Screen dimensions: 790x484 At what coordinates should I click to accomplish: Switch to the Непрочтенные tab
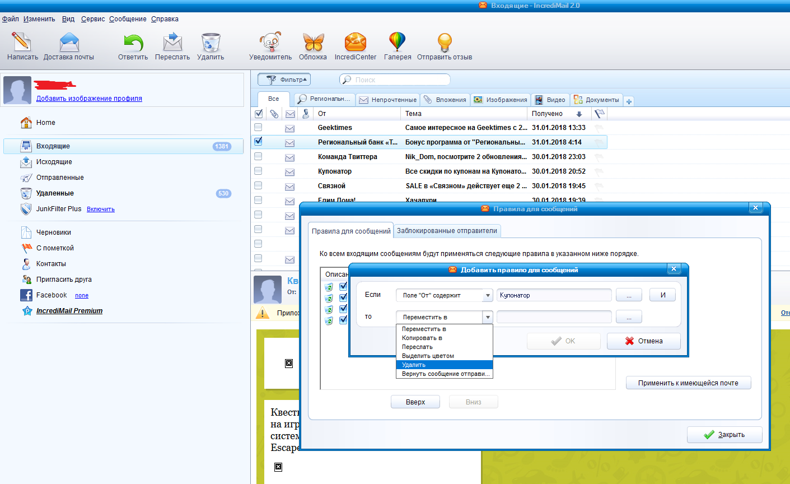(x=388, y=100)
